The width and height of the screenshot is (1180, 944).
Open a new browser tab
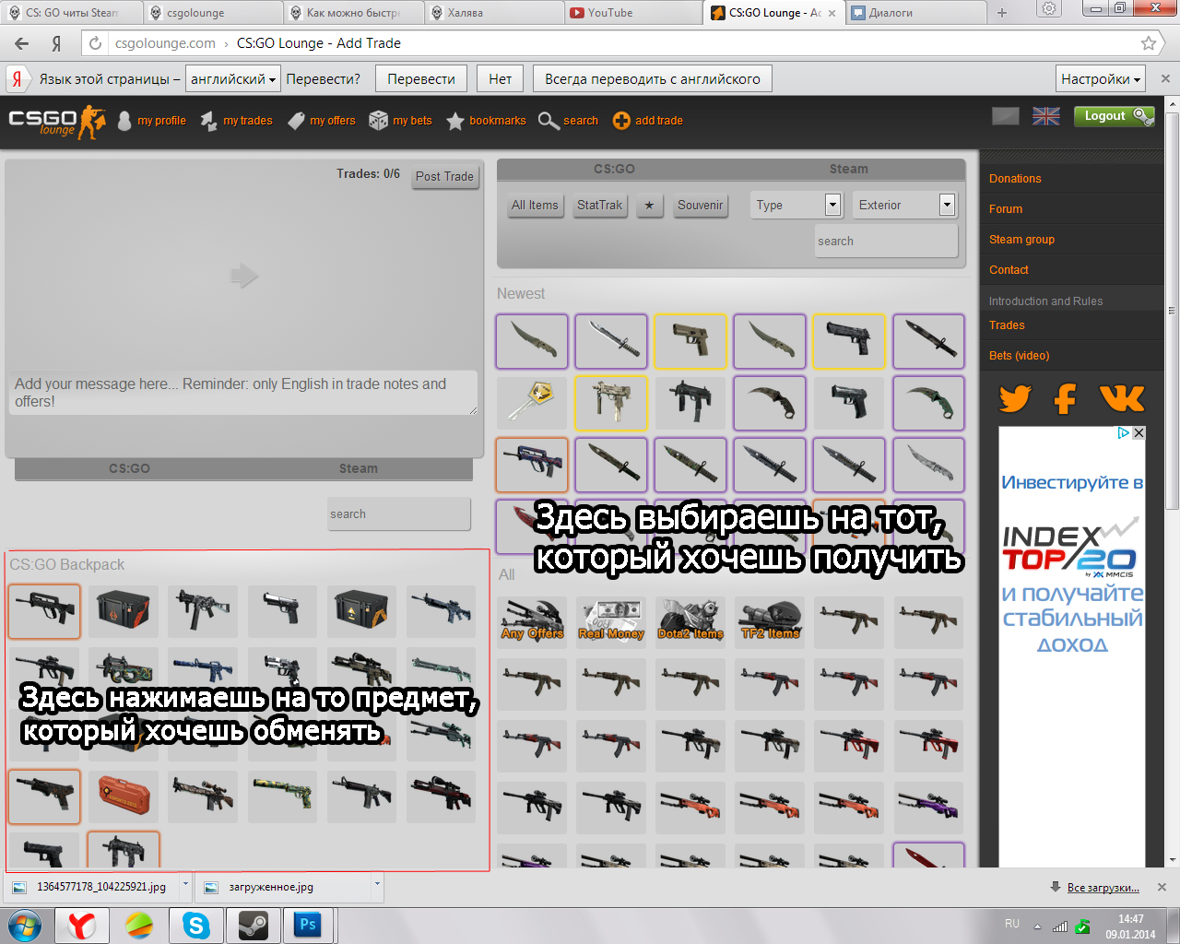1002,13
